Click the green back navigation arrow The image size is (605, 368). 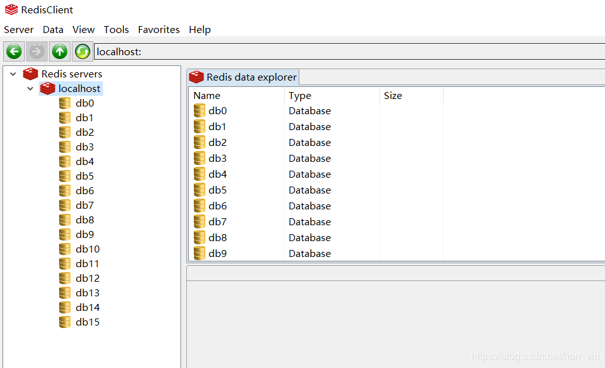point(13,51)
